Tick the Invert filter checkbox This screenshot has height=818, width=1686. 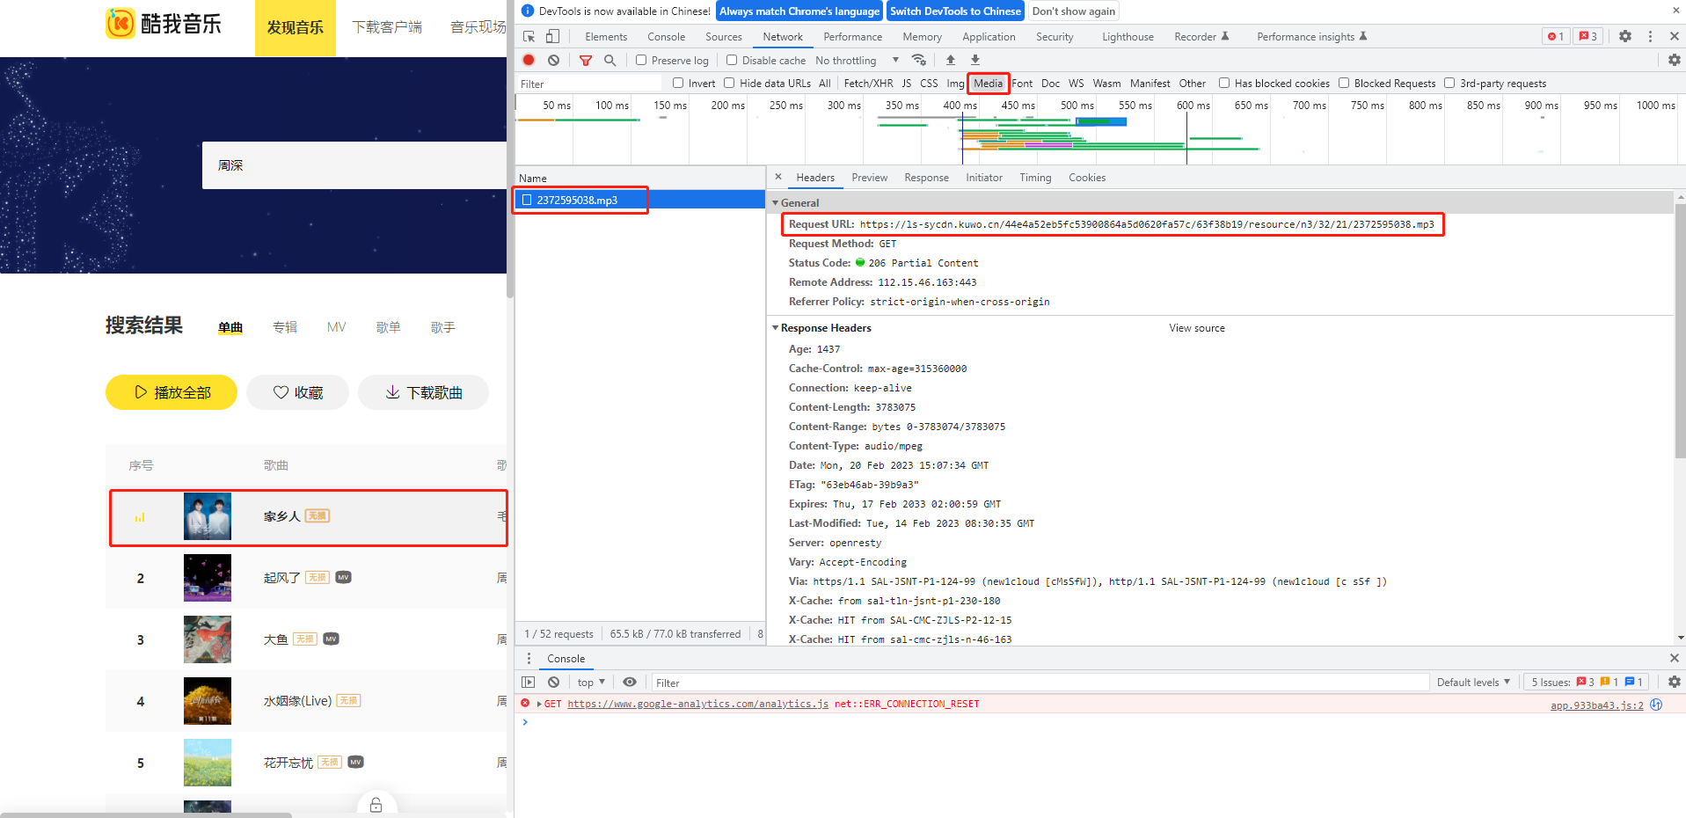coord(678,83)
